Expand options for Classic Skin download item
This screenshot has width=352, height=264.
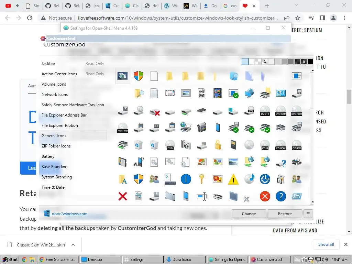[x=73, y=245]
